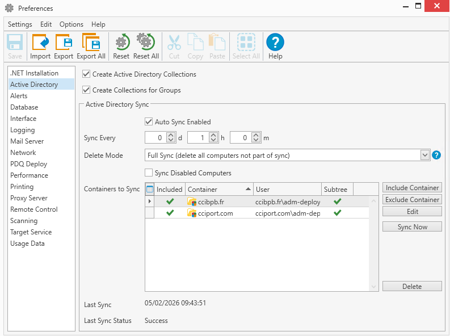This screenshot has height=336, width=450.
Task: Click the Delete Mode help icon
Action: 436,156
